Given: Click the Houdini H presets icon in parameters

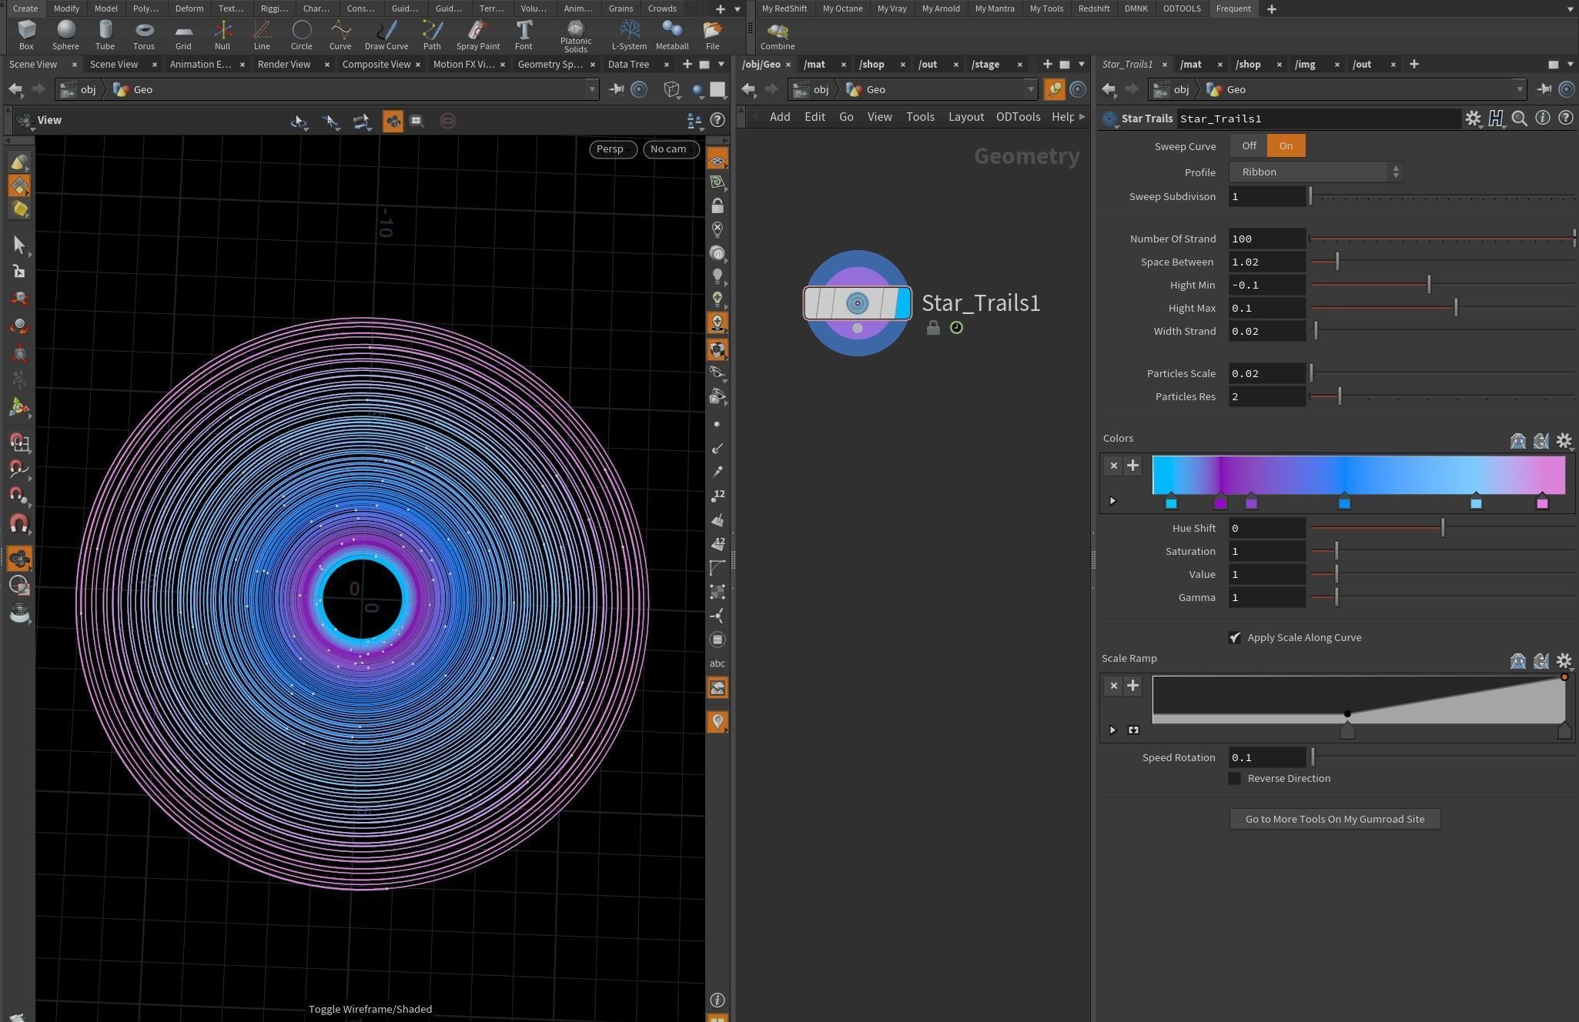Looking at the screenshot, I should [x=1496, y=118].
